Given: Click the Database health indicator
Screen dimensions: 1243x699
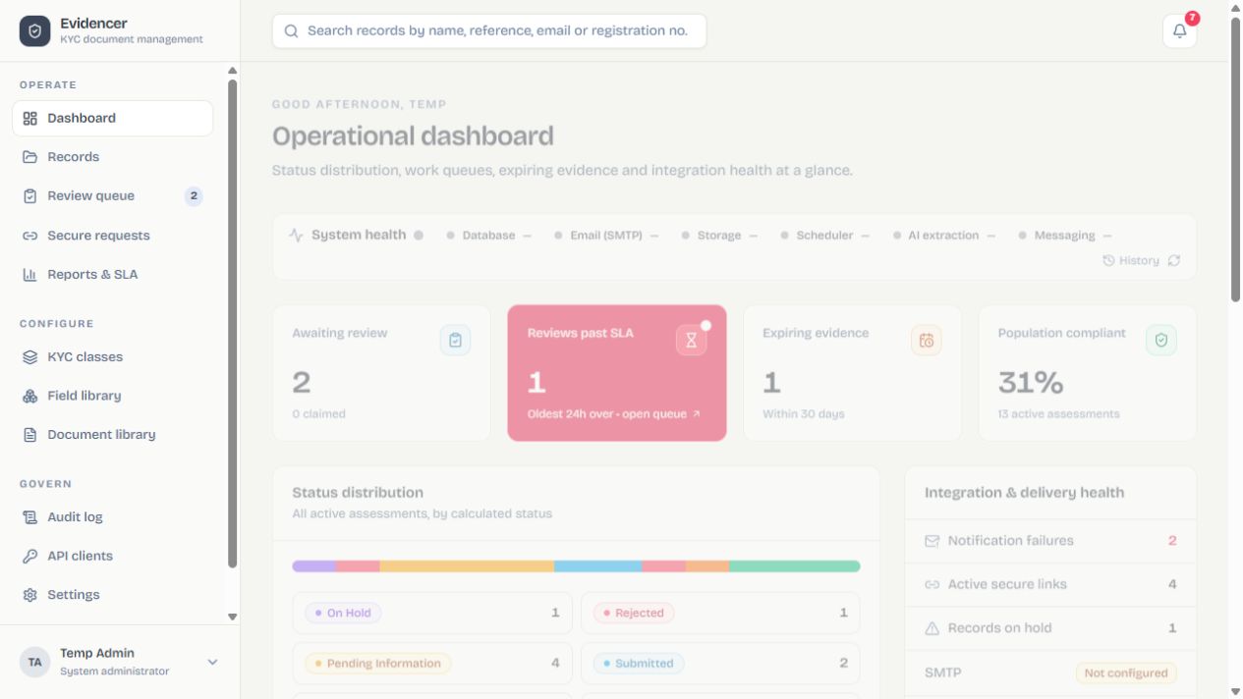Looking at the screenshot, I should [x=488, y=236].
